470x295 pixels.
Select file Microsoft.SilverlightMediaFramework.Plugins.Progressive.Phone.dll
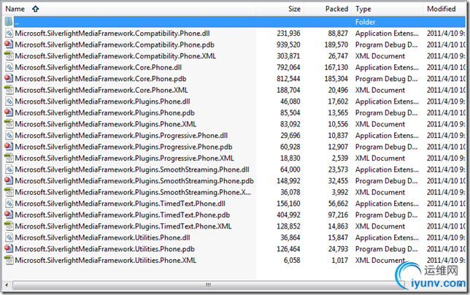pyautogui.click(x=121, y=136)
